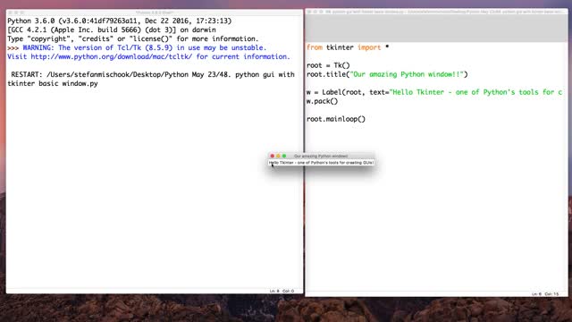
Task: Click the 'Hello Tkinter' label in Tk window
Action: click(321, 163)
